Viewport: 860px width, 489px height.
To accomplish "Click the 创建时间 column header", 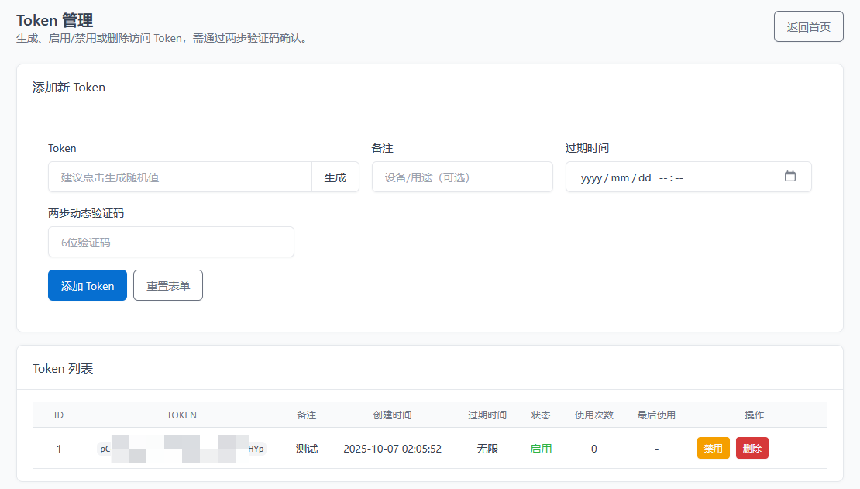I will click(x=392, y=415).
